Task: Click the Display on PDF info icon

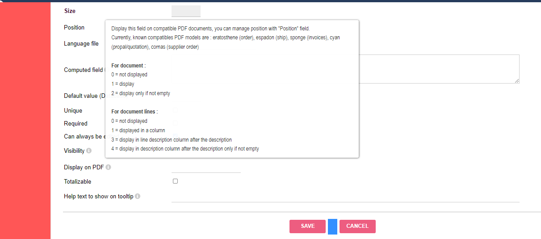Action: [x=109, y=168]
